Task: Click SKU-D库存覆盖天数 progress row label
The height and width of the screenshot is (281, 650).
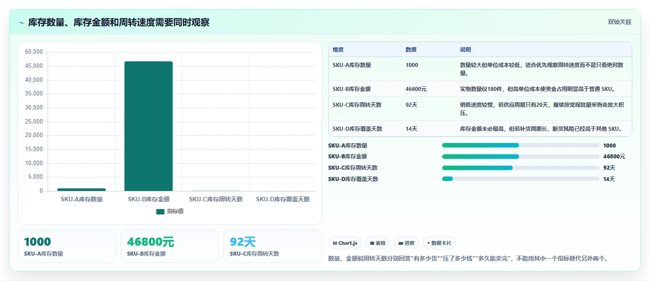Action: [x=353, y=179]
